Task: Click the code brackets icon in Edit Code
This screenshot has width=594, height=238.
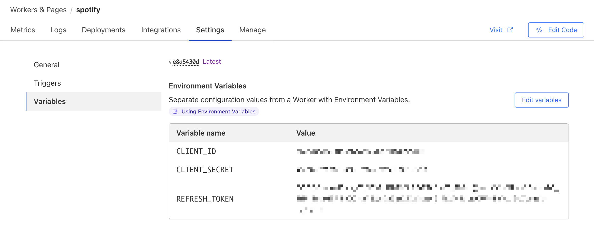Action: point(539,30)
